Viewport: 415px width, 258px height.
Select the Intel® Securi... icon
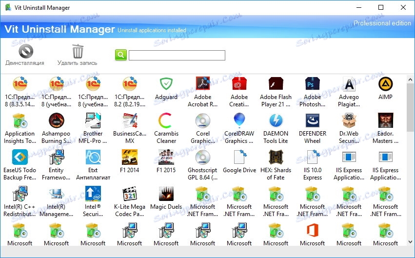(93, 194)
